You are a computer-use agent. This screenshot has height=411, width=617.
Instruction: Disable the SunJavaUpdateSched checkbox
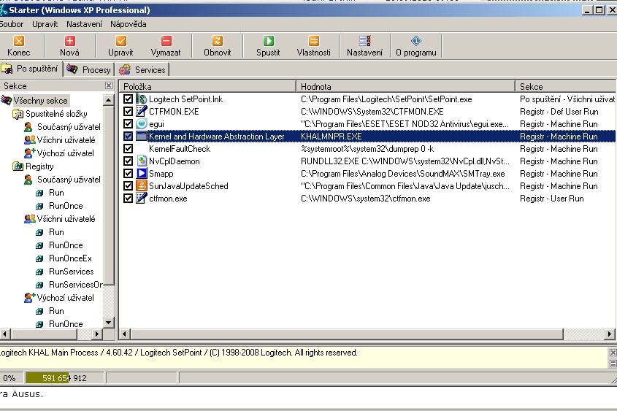click(129, 186)
